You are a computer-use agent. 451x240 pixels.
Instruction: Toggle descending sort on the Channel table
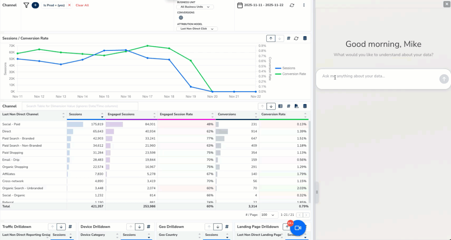pos(271,106)
